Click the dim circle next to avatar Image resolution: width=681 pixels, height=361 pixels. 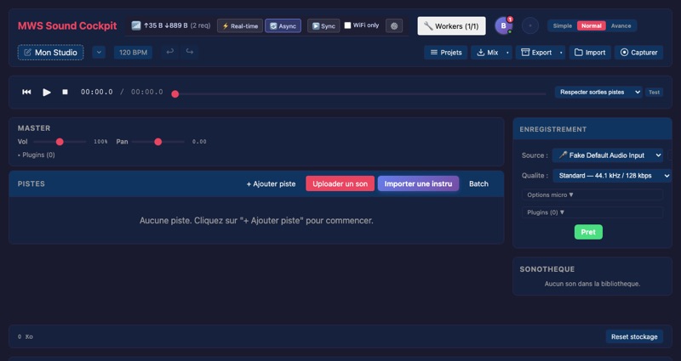pos(529,25)
